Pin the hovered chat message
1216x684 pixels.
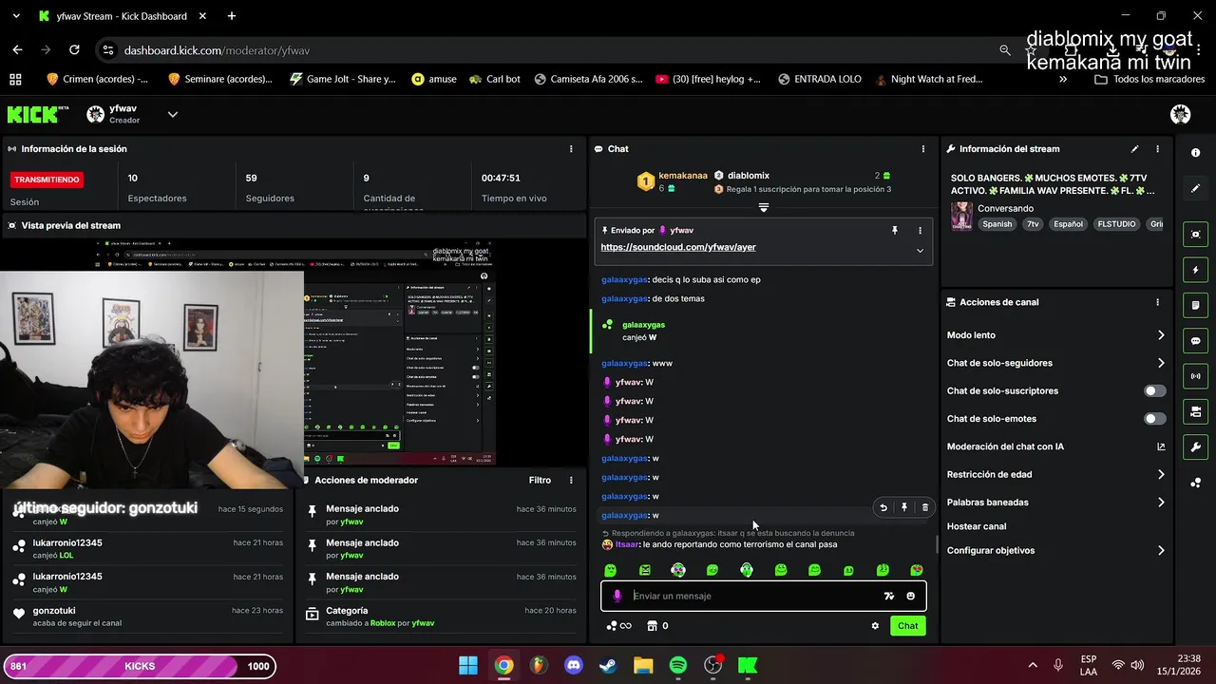click(x=904, y=507)
